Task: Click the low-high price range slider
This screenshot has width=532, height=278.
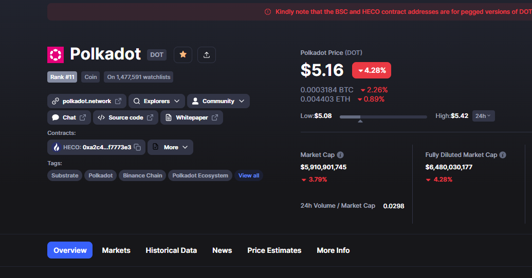Action: [x=383, y=117]
